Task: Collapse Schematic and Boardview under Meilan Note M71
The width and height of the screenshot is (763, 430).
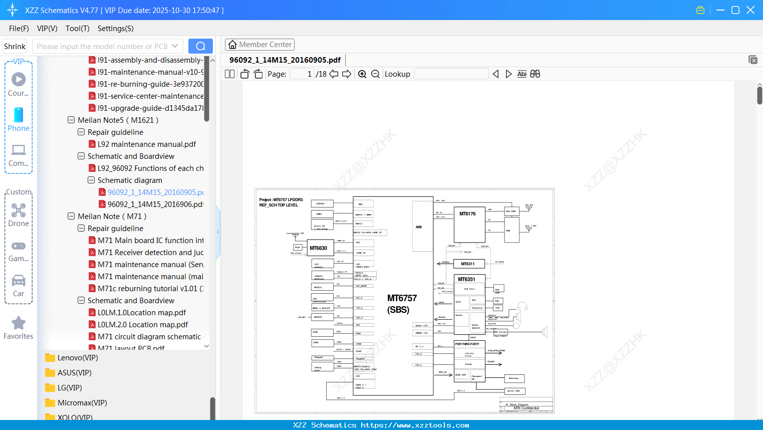Action: [81, 301]
